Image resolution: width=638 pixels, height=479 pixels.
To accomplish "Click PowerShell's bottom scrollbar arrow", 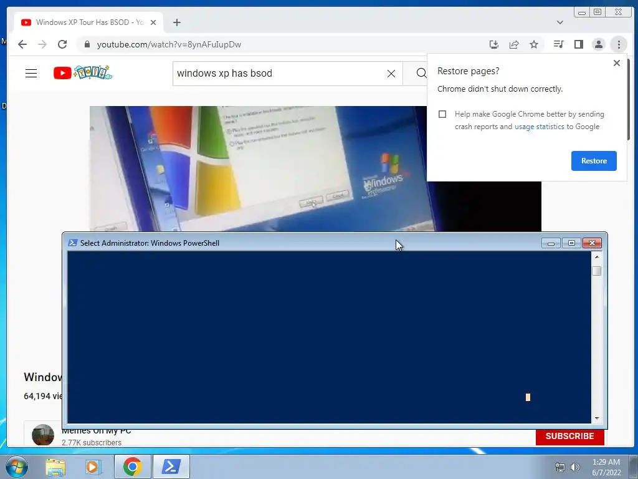I will click(597, 419).
